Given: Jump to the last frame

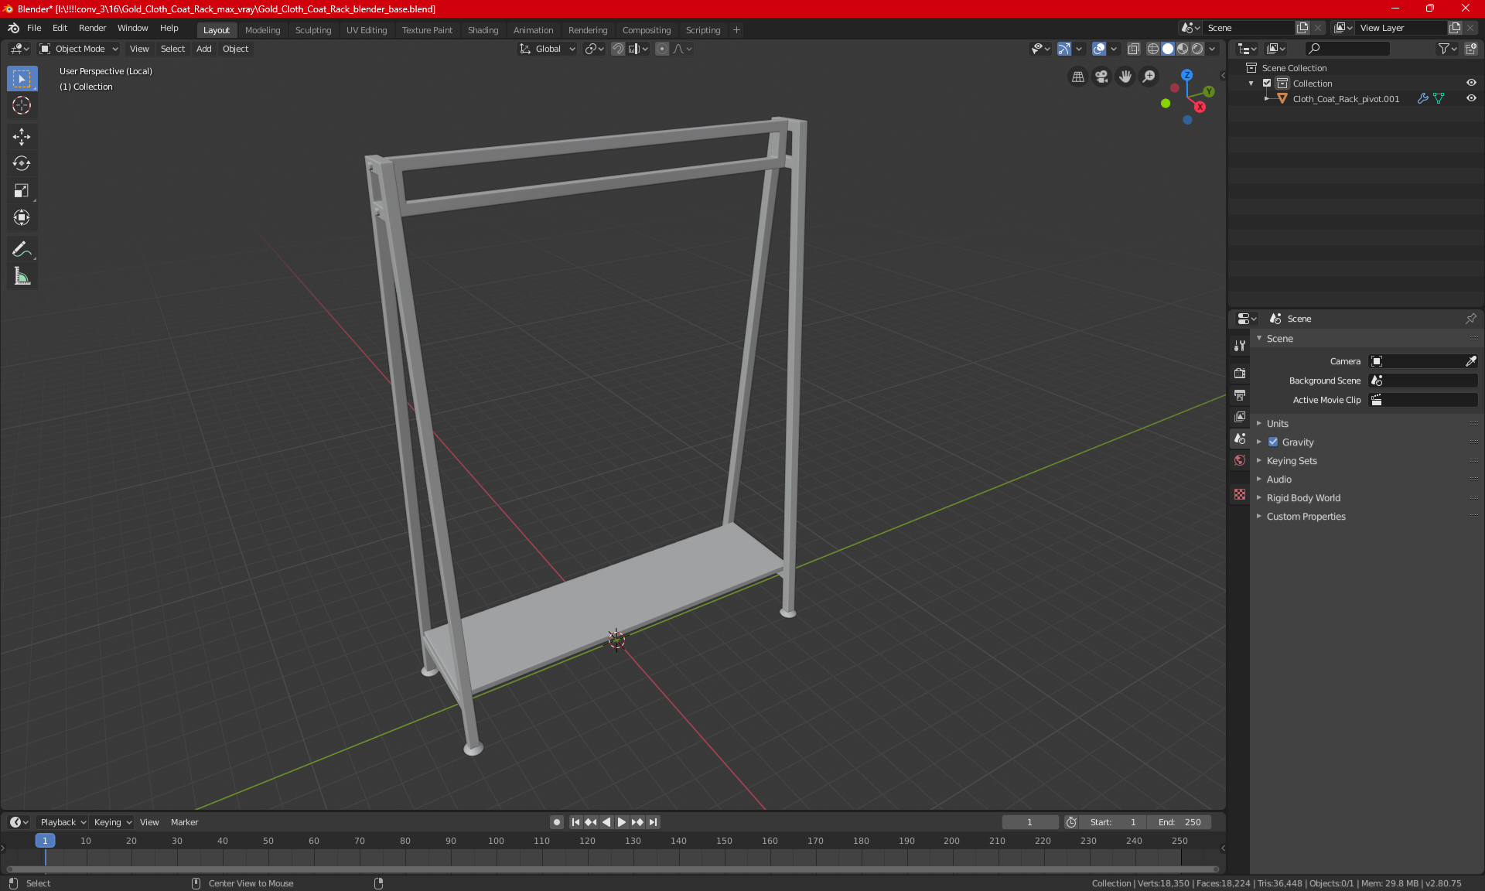Looking at the screenshot, I should 654,822.
